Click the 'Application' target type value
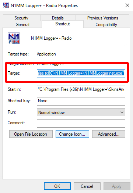The height and width of the screenshot is (193, 133). (x=46, y=54)
